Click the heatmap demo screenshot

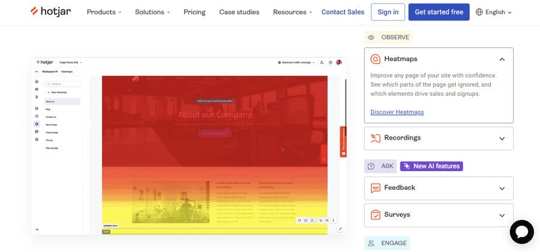point(189,146)
